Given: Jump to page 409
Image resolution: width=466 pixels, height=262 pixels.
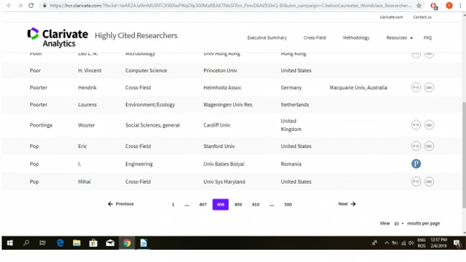Looking at the screenshot, I should tap(238, 205).
